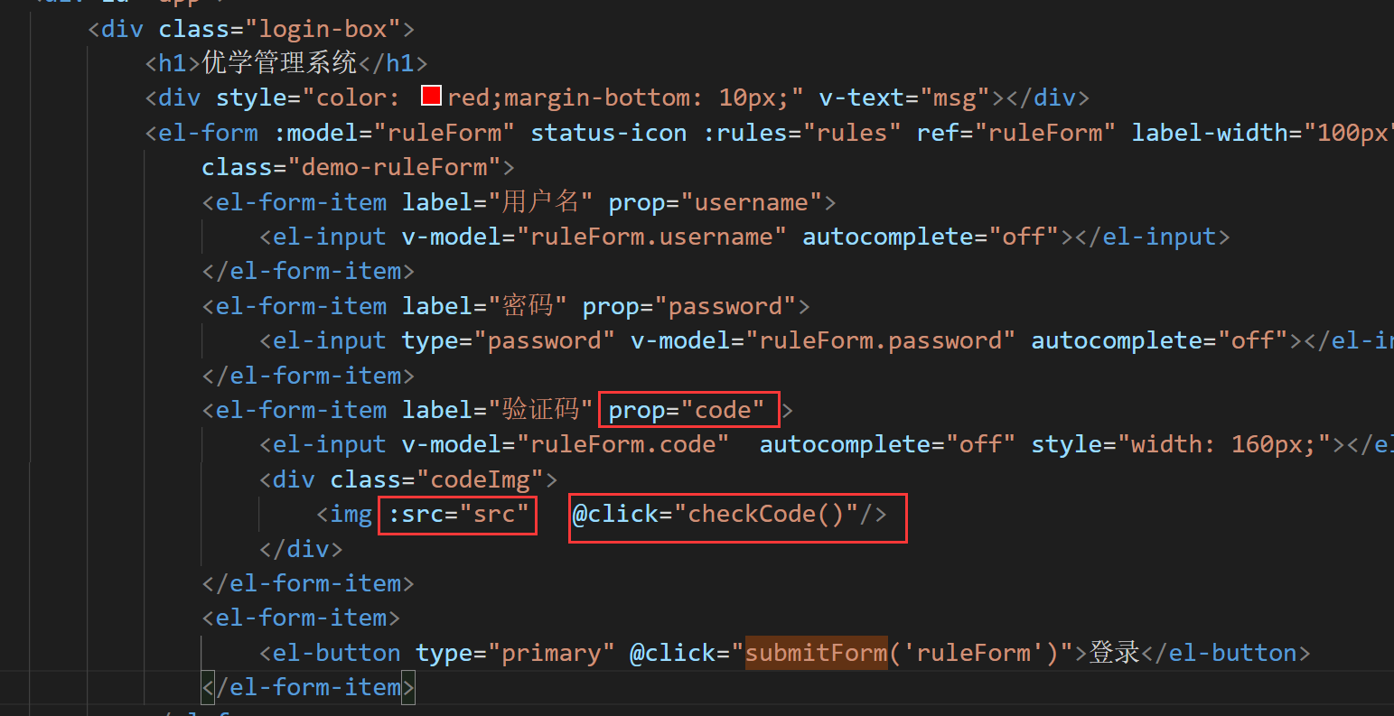Click the label="密码" attribute
The height and width of the screenshot is (716, 1394).
click(484, 306)
